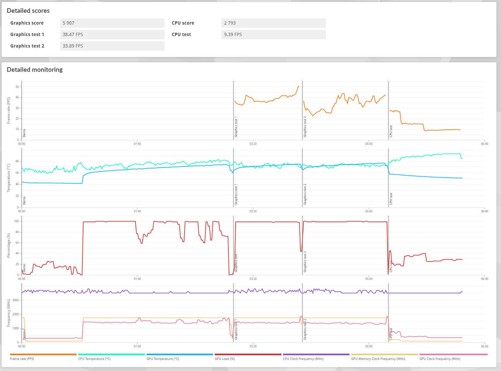Click the 03:20 tick on frame rate chart
This screenshot has height=371, width=501.
[253, 144]
